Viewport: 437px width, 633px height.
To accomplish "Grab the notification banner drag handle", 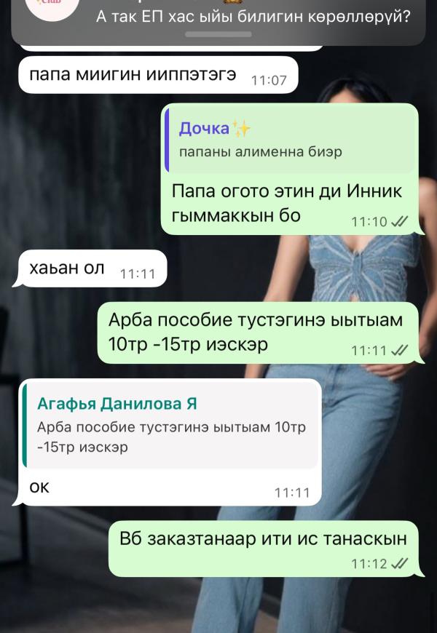I will pyautogui.click(x=219, y=35).
